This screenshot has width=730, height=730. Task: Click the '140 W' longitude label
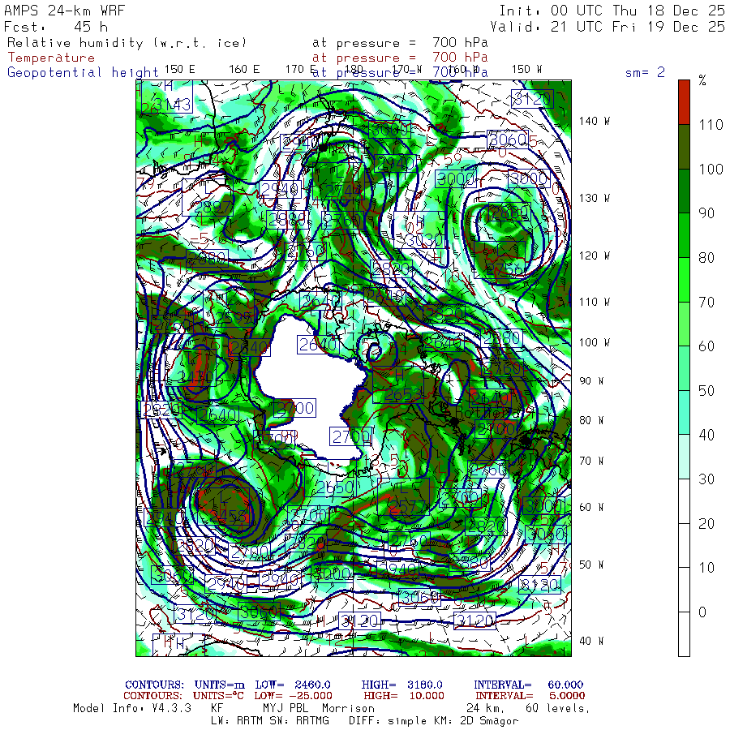click(594, 121)
